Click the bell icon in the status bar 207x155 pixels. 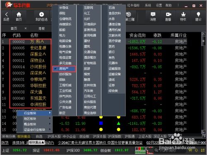[196, 150]
